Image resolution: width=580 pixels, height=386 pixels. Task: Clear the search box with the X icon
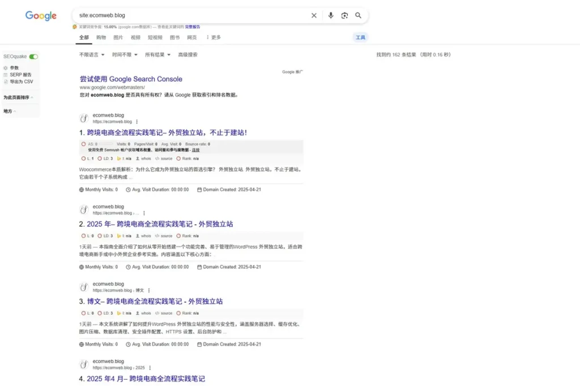point(314,15)
